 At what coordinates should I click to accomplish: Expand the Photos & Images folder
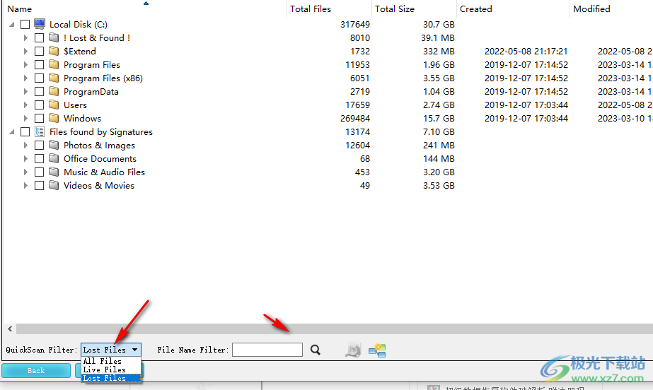pyautogui.click(x=25, y=145)
